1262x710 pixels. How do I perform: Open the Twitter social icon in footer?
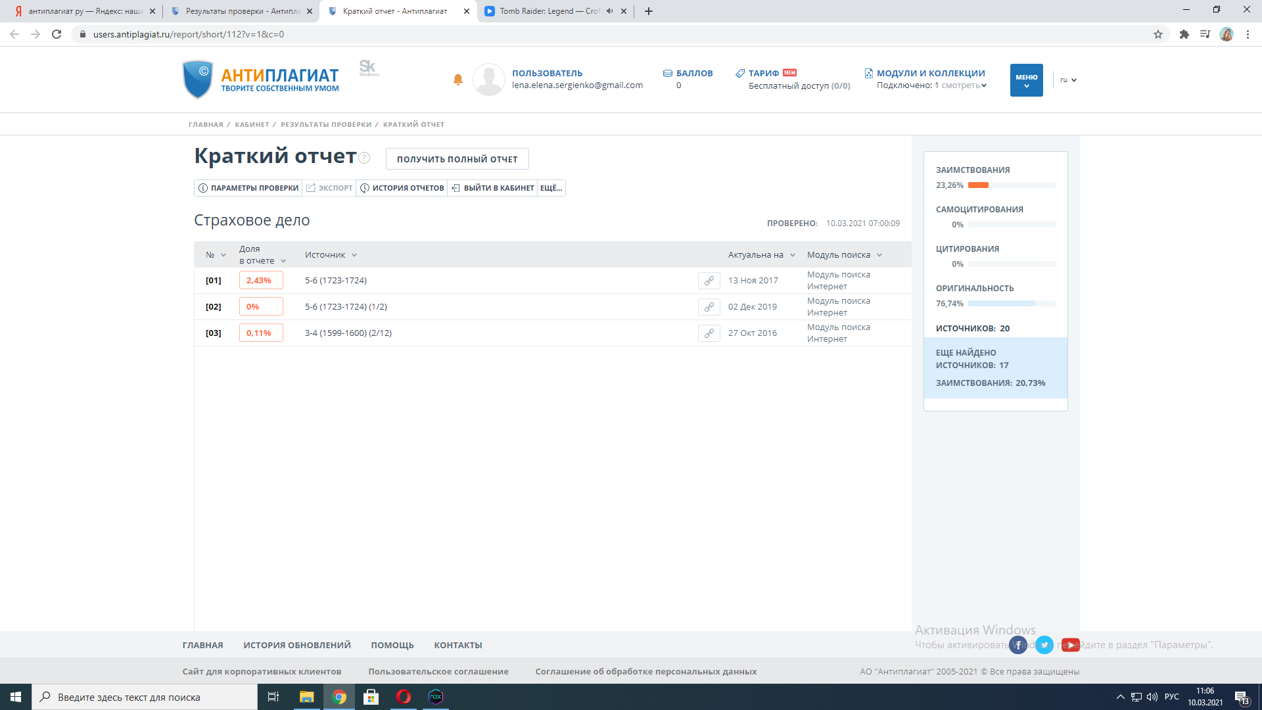[x=1044, y=645]
